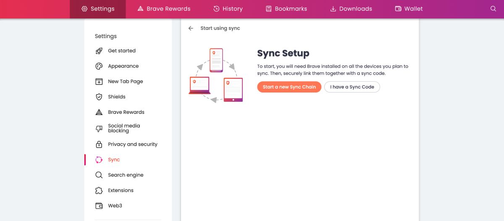Click the I have a Sync Code button

pyautogui.click(x=352, y=87)
